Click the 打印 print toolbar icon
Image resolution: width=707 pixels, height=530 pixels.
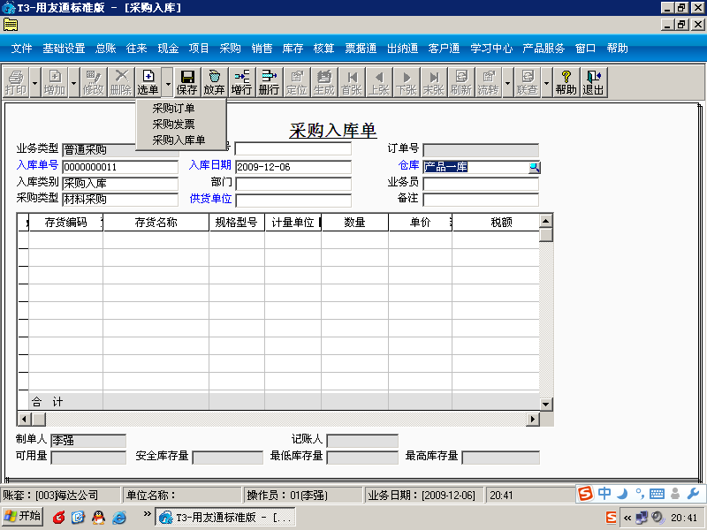pyautogui.click(x=16, y=82)
